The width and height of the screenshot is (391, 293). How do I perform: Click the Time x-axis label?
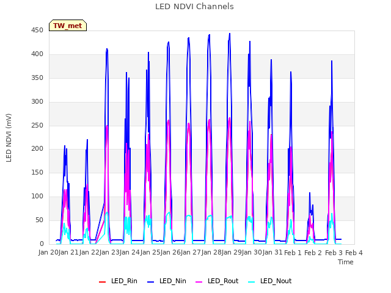(346, 262)
